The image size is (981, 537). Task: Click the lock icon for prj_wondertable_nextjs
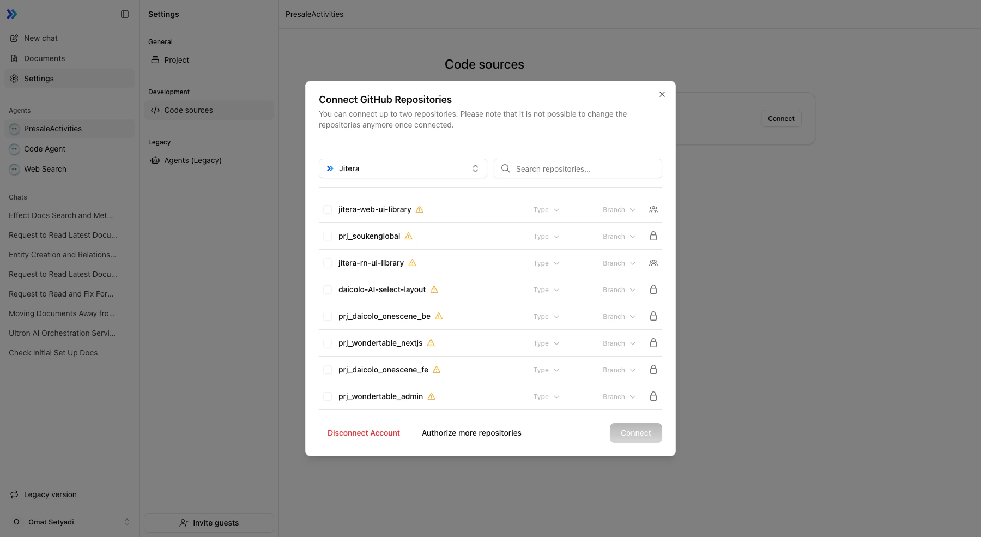653,343
